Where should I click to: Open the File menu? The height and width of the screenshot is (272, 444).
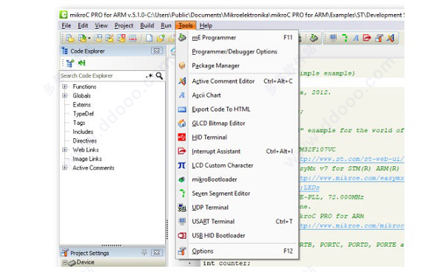click(67, 26)
